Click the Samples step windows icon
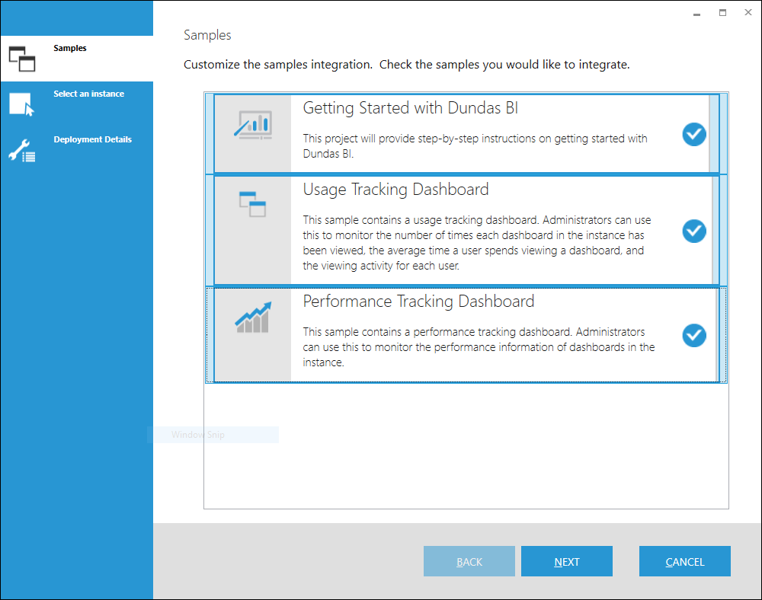This screenshot has height=600, width=762. click(22, 59)
